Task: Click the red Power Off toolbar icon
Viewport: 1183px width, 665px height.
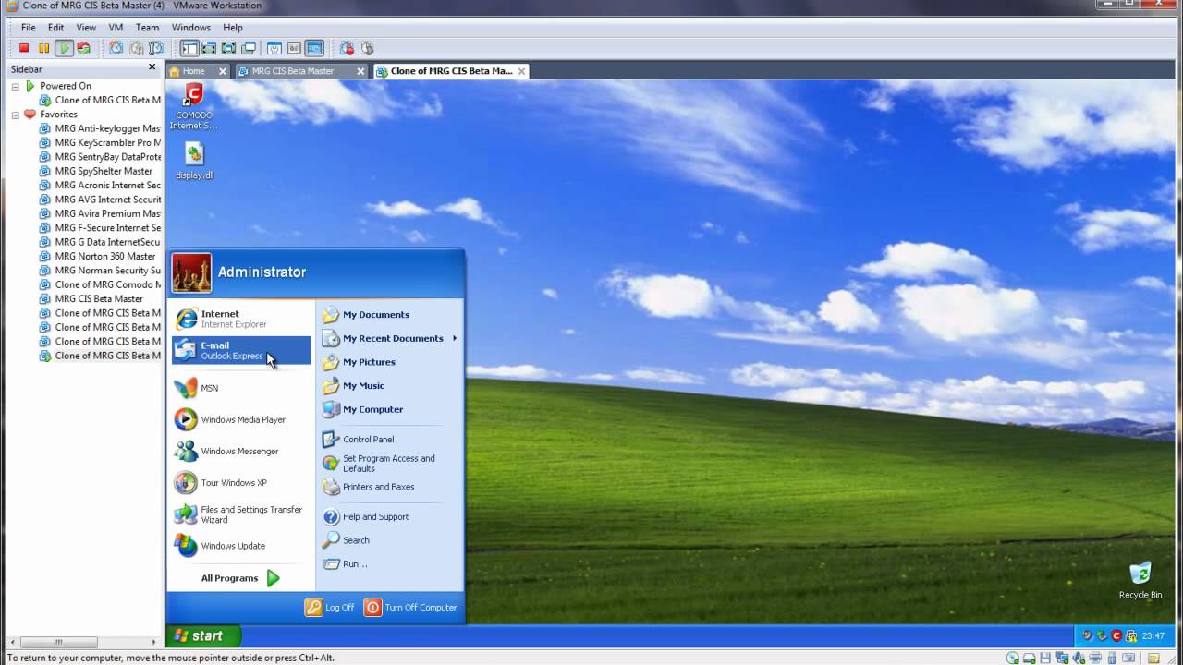Action: 24,48
